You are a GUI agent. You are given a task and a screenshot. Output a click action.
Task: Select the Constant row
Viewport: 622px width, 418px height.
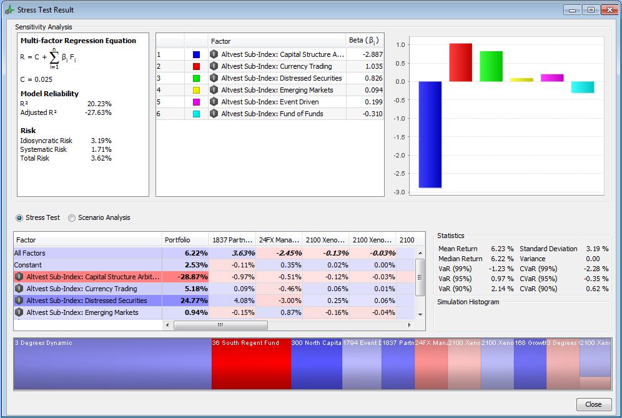point(214,265)
